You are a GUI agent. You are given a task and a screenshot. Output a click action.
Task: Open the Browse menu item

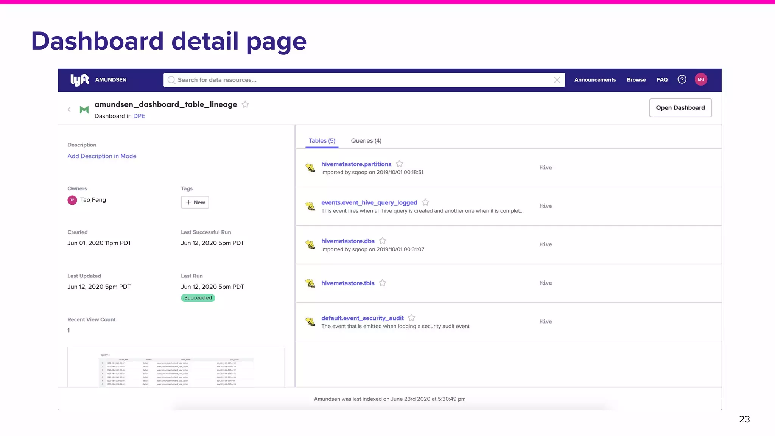[x=636, y=80]
